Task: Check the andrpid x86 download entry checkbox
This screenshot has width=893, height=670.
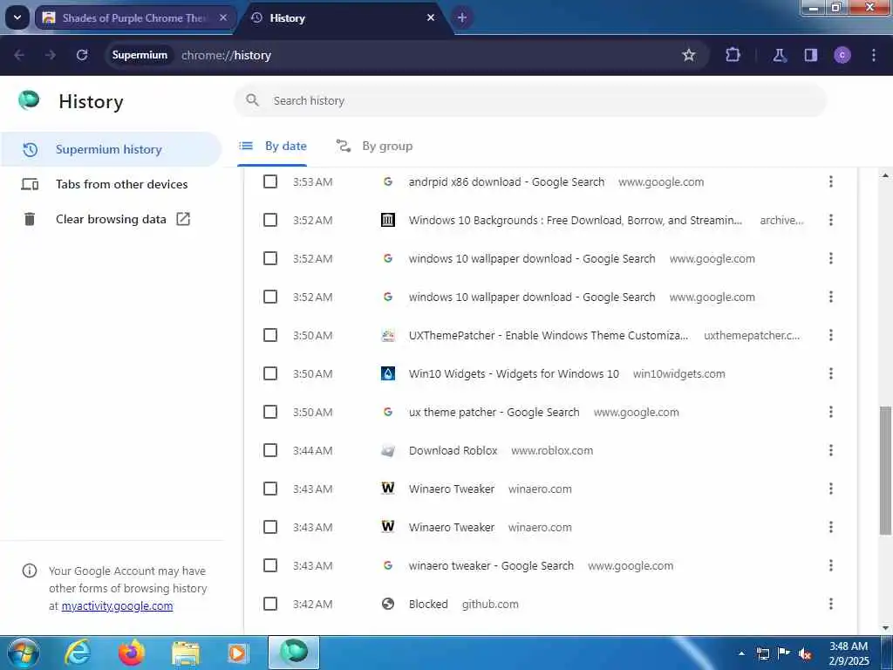Action: click(x=270, y=181)
